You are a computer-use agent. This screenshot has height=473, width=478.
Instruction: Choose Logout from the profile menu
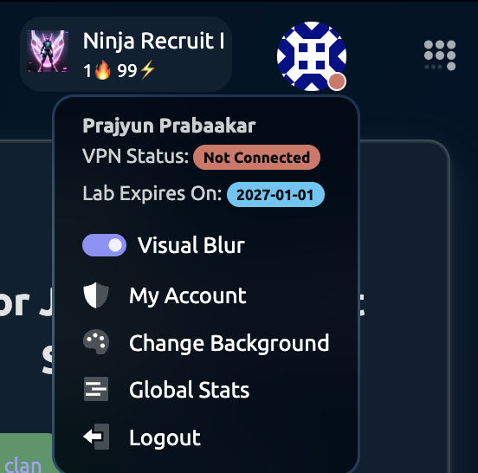[165, 437]
